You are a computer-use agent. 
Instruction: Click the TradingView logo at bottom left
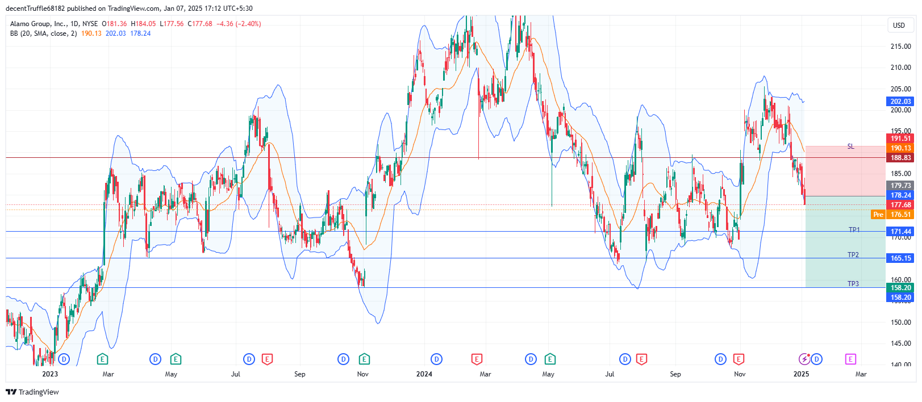click(x=32, y=392)
